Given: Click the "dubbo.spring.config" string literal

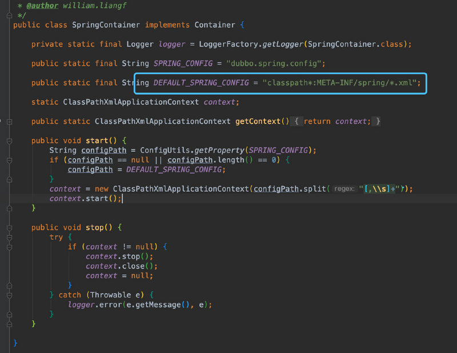Looking at the screenshot, I should (x=274, y=63).
